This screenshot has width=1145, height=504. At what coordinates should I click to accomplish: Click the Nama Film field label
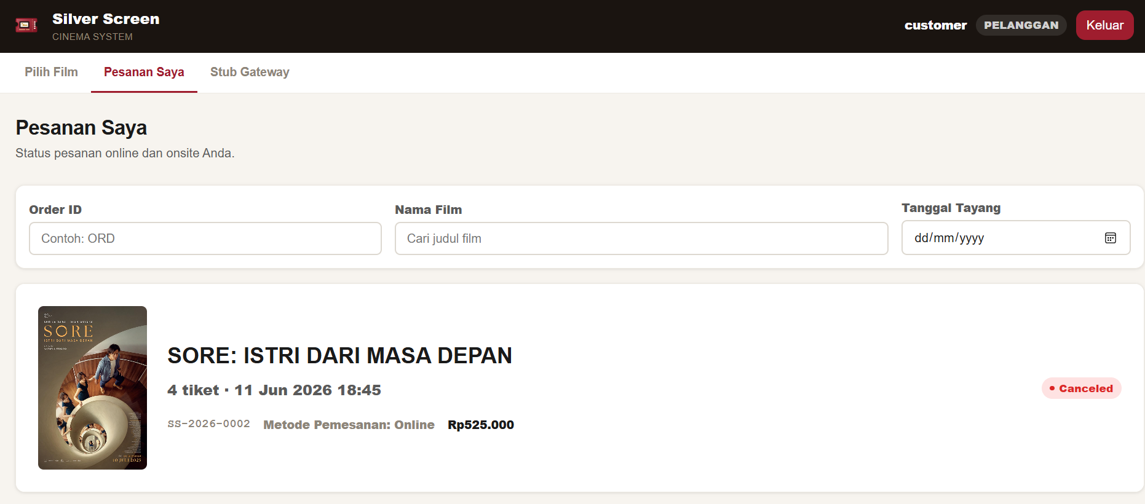tap(428, 210)
